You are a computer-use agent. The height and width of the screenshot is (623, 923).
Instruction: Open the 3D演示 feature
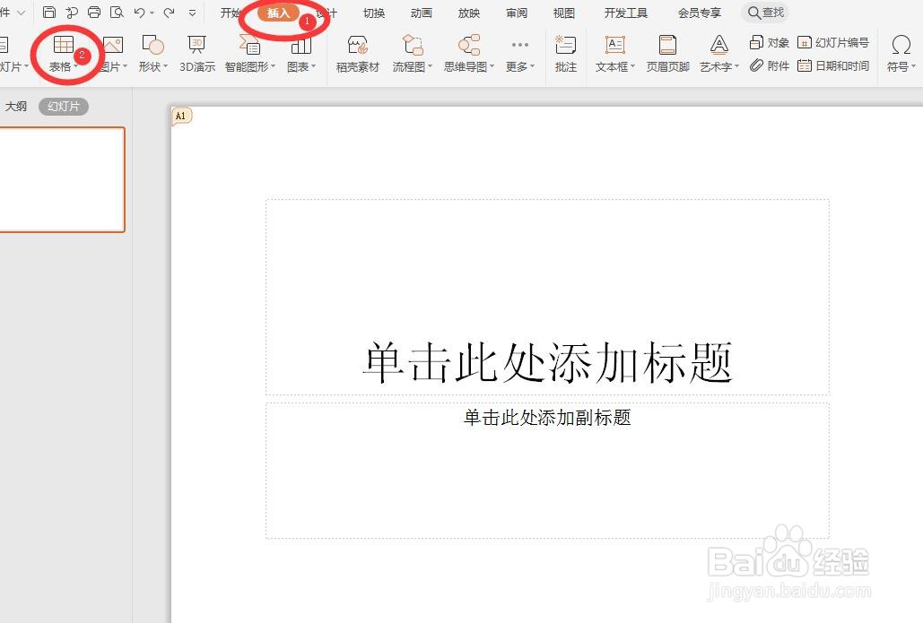coord(197,54)
